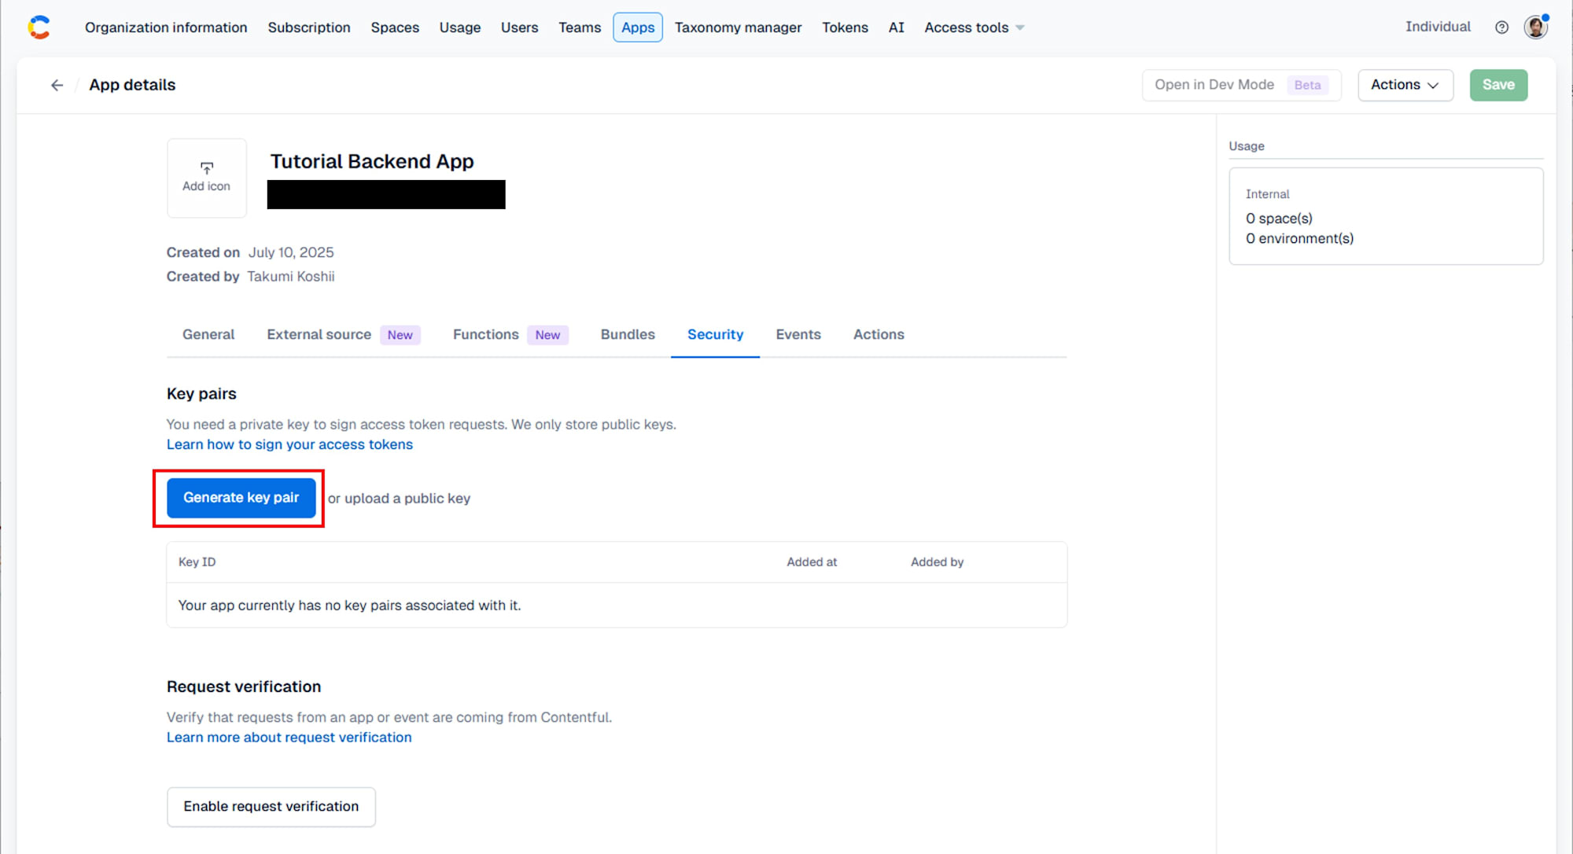The image size is (1573, 854).
Task: Open the Teams menu item
Action: tap(580, 28)
